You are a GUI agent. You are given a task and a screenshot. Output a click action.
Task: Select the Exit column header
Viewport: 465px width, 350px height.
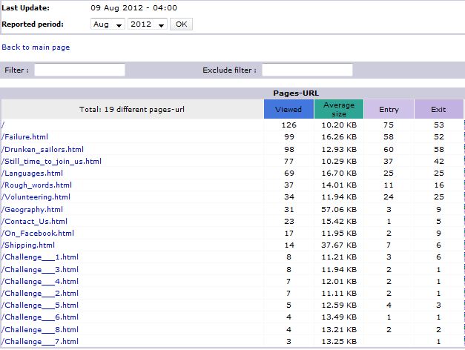[x=438, y=110]
